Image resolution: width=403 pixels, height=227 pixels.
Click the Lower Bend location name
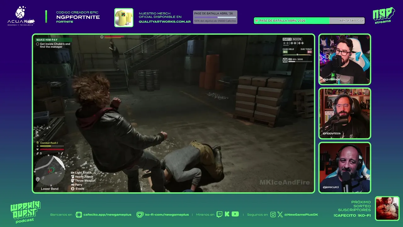tap(50, 189)
